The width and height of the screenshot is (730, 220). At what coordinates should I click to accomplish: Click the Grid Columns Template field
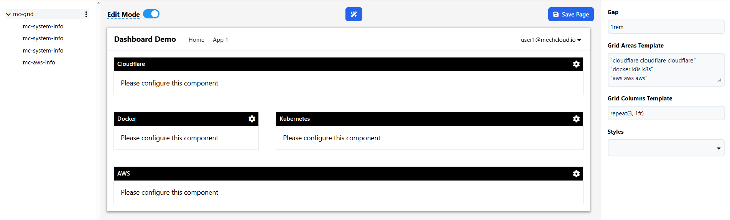pyautogui.click(x=666, y=113)
